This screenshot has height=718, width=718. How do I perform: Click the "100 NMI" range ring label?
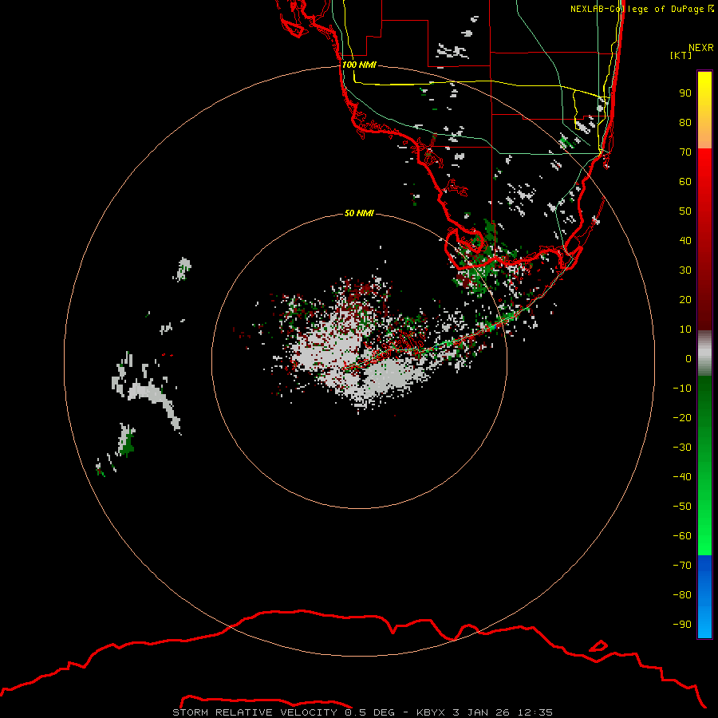coord(359,65)
